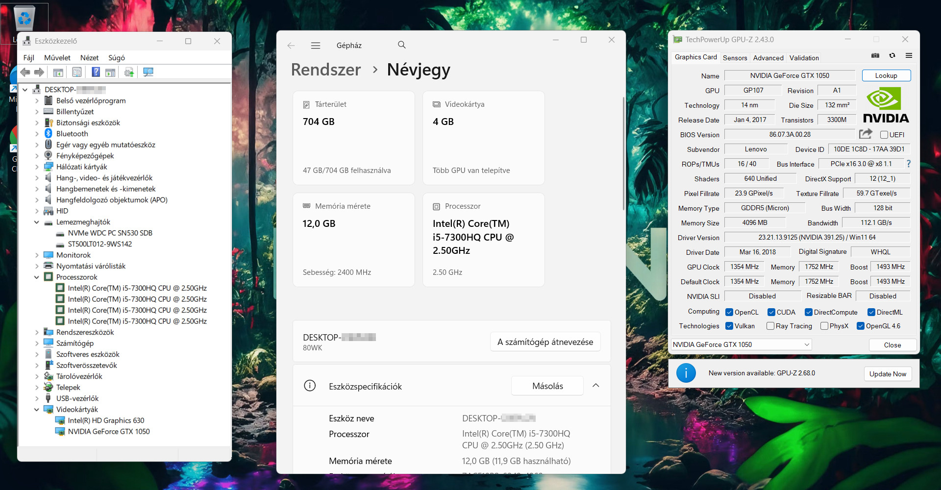This screenshot has height=490, width=941.
Task: Open the help icon in Device Manager toolbar
Action: pyautogui.click(x=96, y=73)
